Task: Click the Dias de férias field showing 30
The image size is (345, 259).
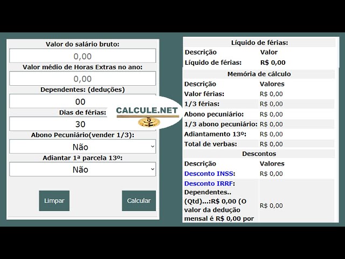Action: coord(82,124)
